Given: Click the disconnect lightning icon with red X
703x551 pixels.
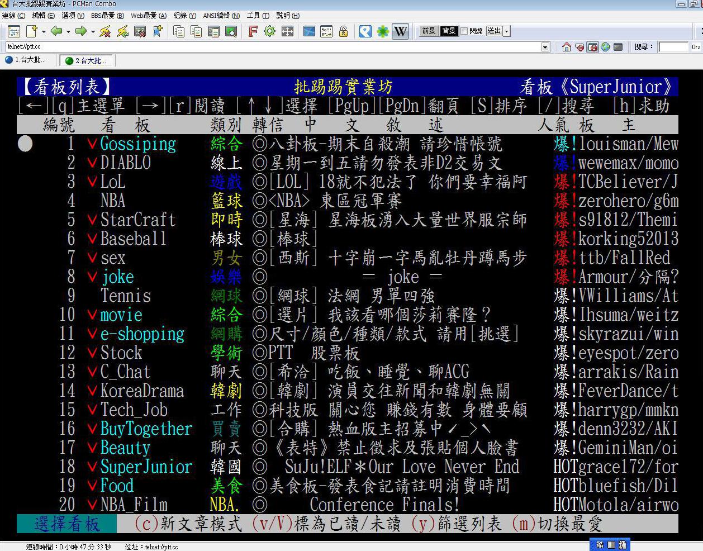Looking at the screenshot, I should pyautogui.click(x=105, y=31).
